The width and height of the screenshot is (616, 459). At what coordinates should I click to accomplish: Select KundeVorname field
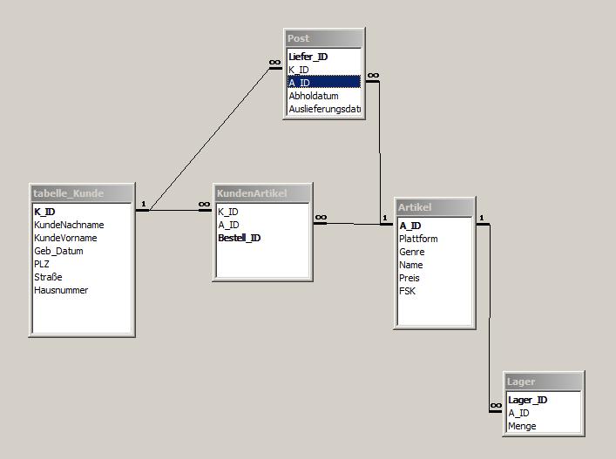[82, 238]
